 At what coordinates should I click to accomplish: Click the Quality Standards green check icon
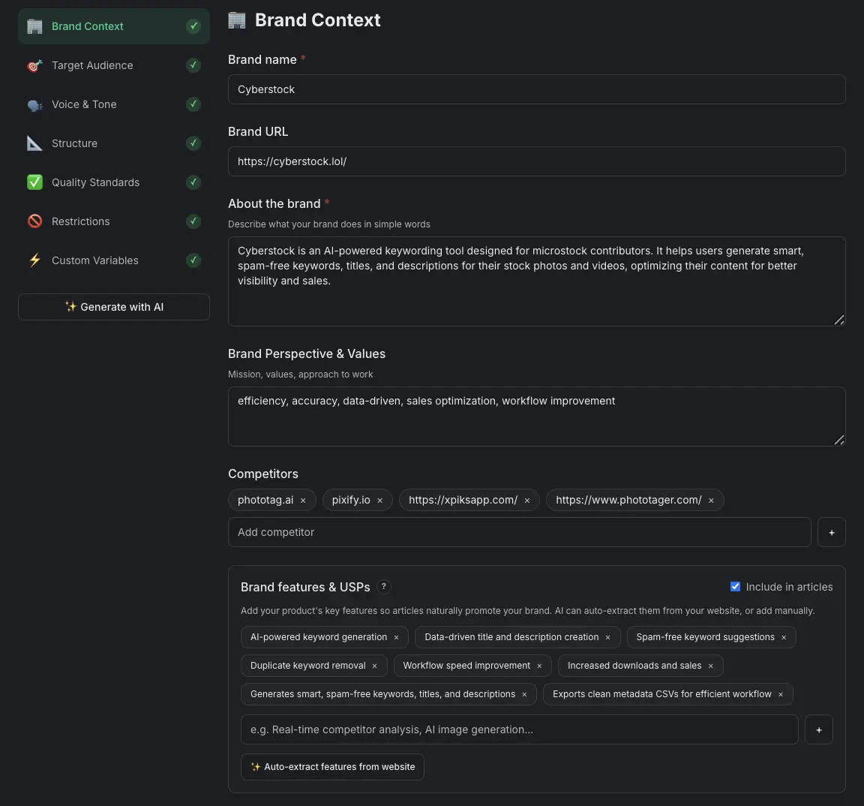click(34, 182)
